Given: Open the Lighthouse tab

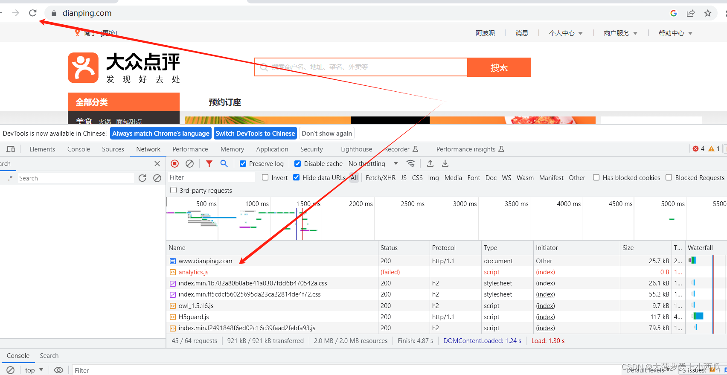Looking at the screenshot, I should point(357,149).
